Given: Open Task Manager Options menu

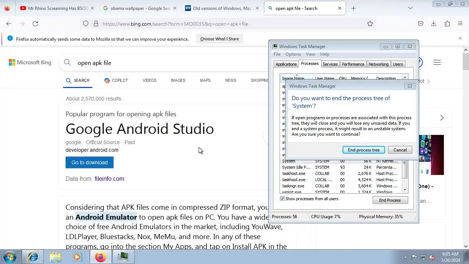Looking at the screenshot, I should [x=293, y=54].
